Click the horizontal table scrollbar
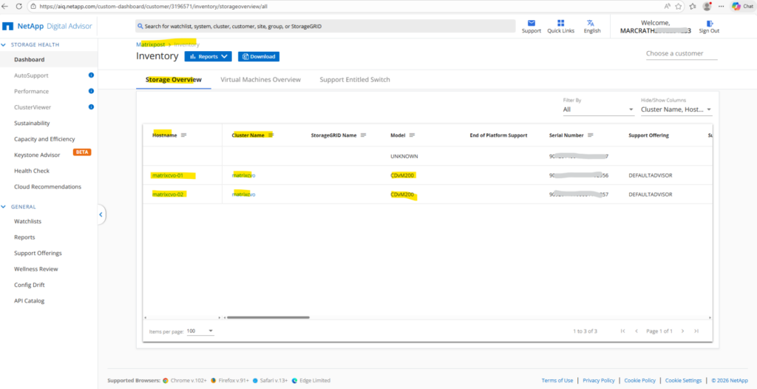 pyautogui.click(x=268, y=317)
